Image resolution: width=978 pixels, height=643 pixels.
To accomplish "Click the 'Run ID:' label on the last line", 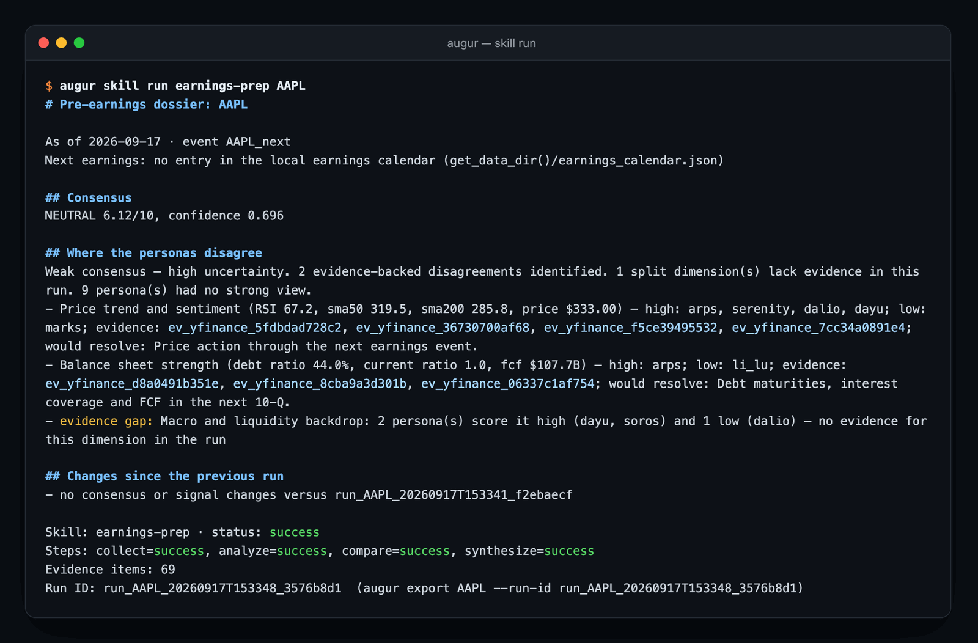I will (70, 589).
